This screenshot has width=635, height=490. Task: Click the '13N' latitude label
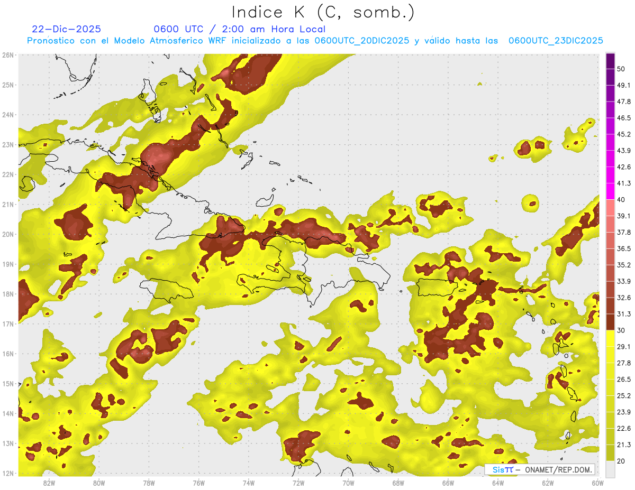[x=8, y=443]
